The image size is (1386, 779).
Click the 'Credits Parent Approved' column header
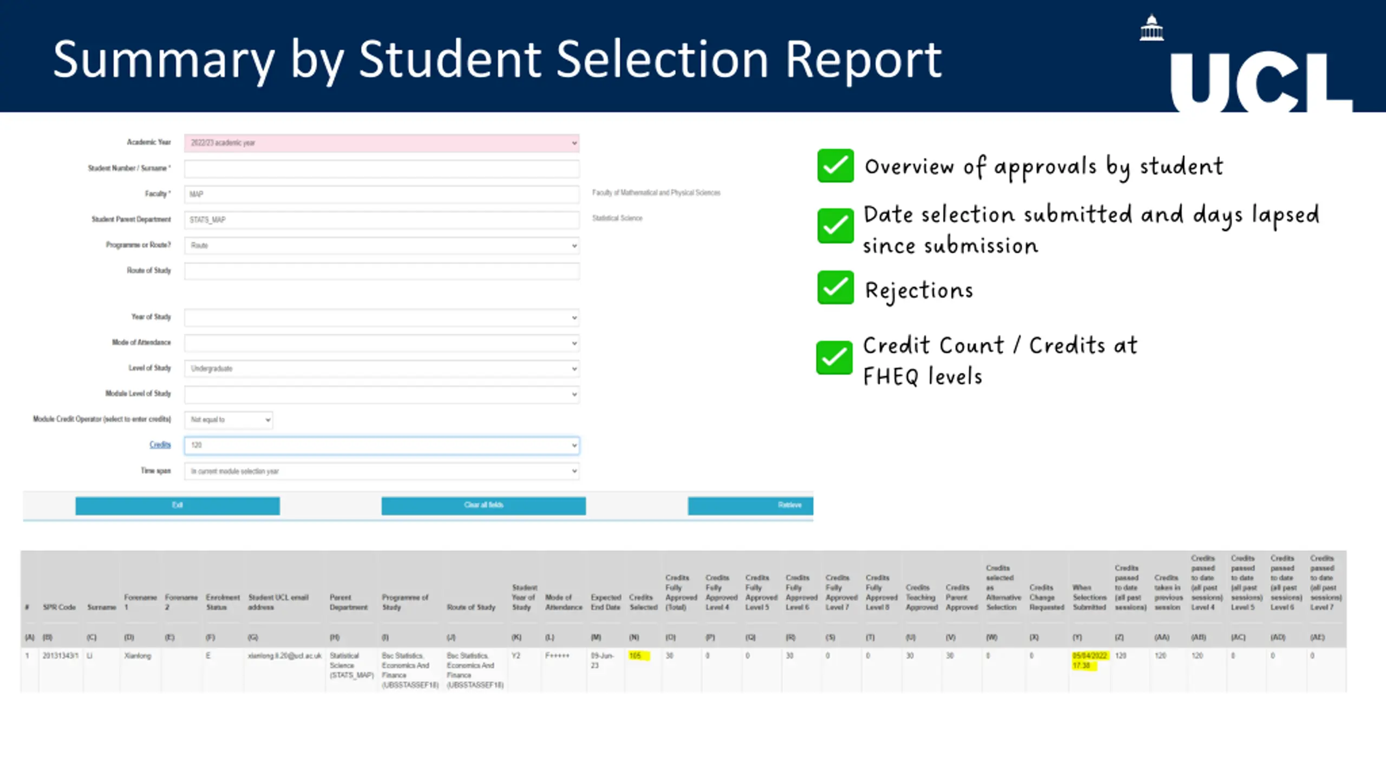pyautogui.click(x=962, y=597)
